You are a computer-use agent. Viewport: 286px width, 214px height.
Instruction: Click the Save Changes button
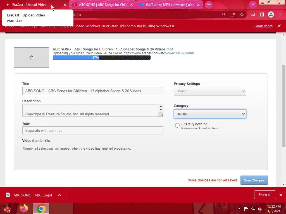[254, 180]
